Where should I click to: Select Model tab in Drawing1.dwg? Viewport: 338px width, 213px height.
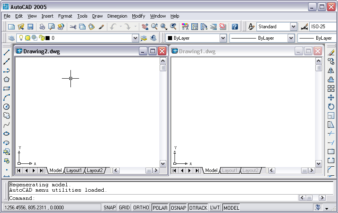211,170
